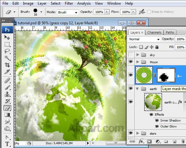Open the File menu
This screenshot has height=148, width=186.
coord(5,3)
